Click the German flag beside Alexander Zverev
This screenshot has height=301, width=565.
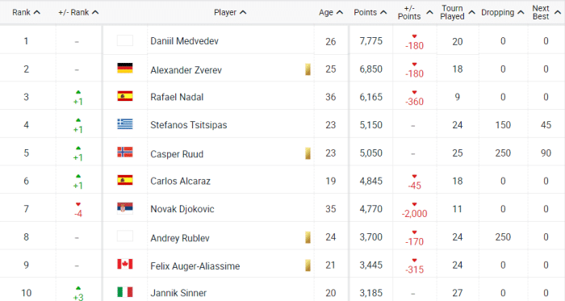125,68
